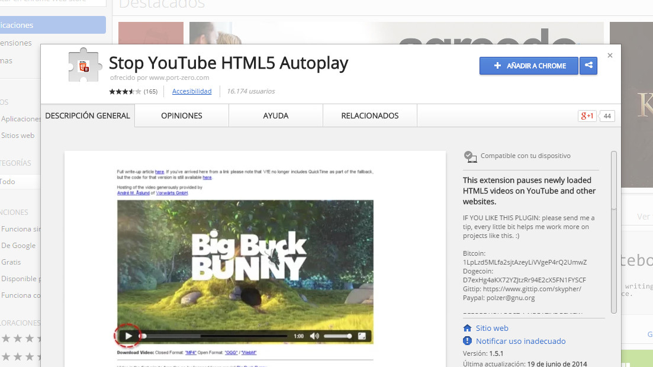This screenshot has height=367, width=653.
Task: Click the home icon beside Sitio web
Action: (x=468, y=328)
